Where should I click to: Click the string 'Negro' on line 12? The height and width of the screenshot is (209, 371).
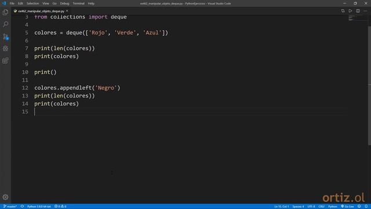pos(106,88)
